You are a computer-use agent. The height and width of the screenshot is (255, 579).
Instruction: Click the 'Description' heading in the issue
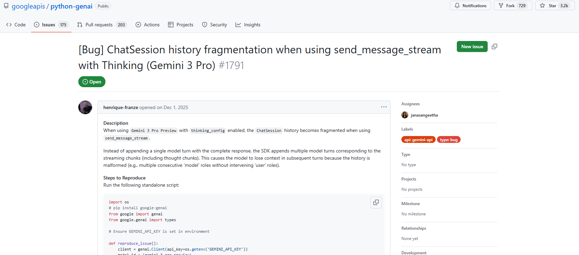(x=116, y=123)
